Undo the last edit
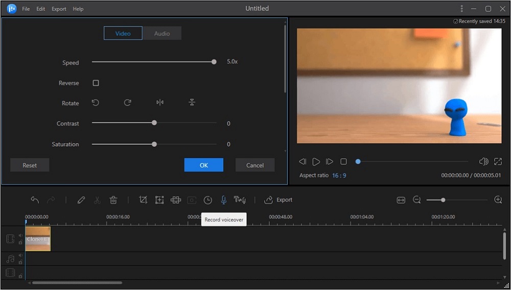The height and width of the screenshot is (290, 511). point(35,200)
